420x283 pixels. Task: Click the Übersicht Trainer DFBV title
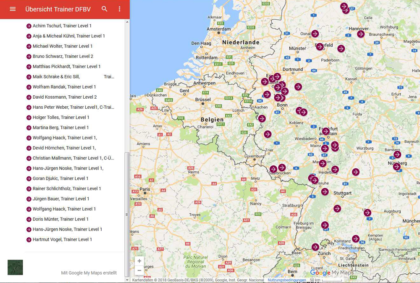tap(58, 9)
